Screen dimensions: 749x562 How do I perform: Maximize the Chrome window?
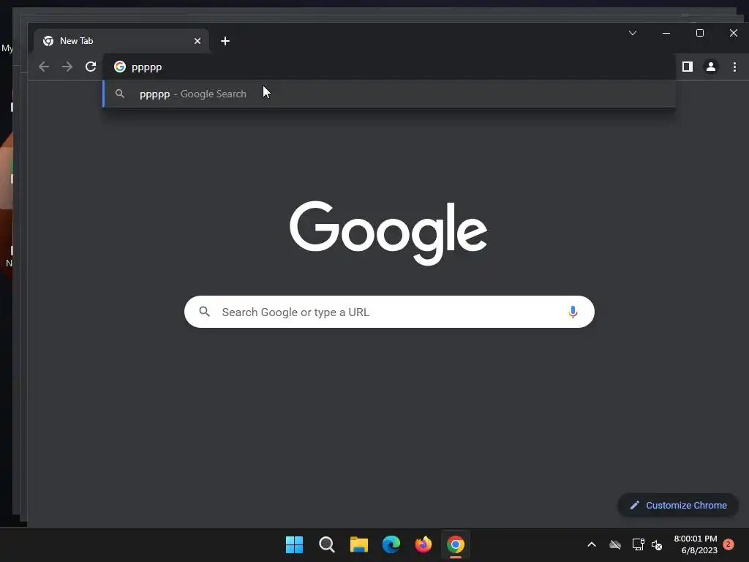tap(700, 33)
